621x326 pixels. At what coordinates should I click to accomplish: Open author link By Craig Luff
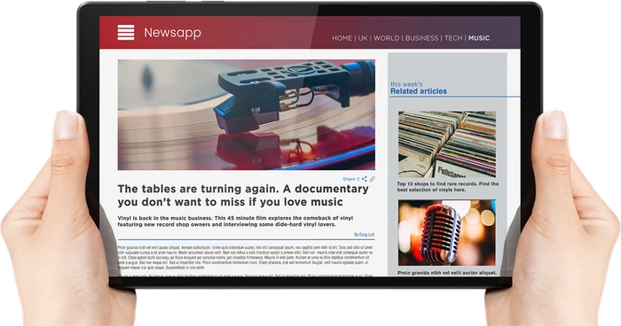[364, 235]
